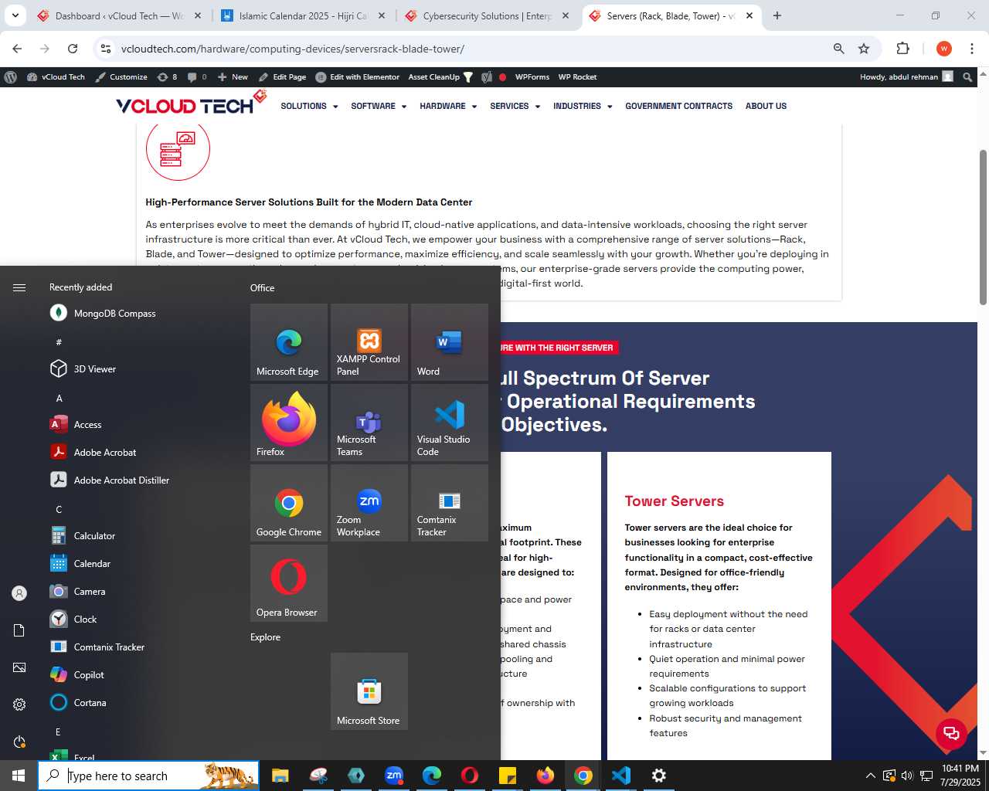This screenshot has width=989, height=791.
Task: Click Customize in WordPress admin bar
Action: tap(121, 76)
